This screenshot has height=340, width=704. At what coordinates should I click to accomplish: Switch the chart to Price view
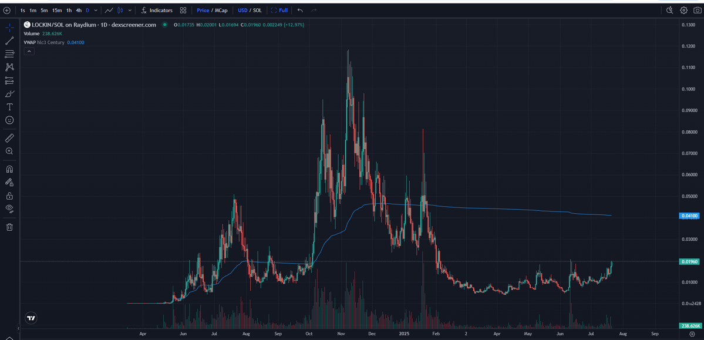(x=203, y=10)
